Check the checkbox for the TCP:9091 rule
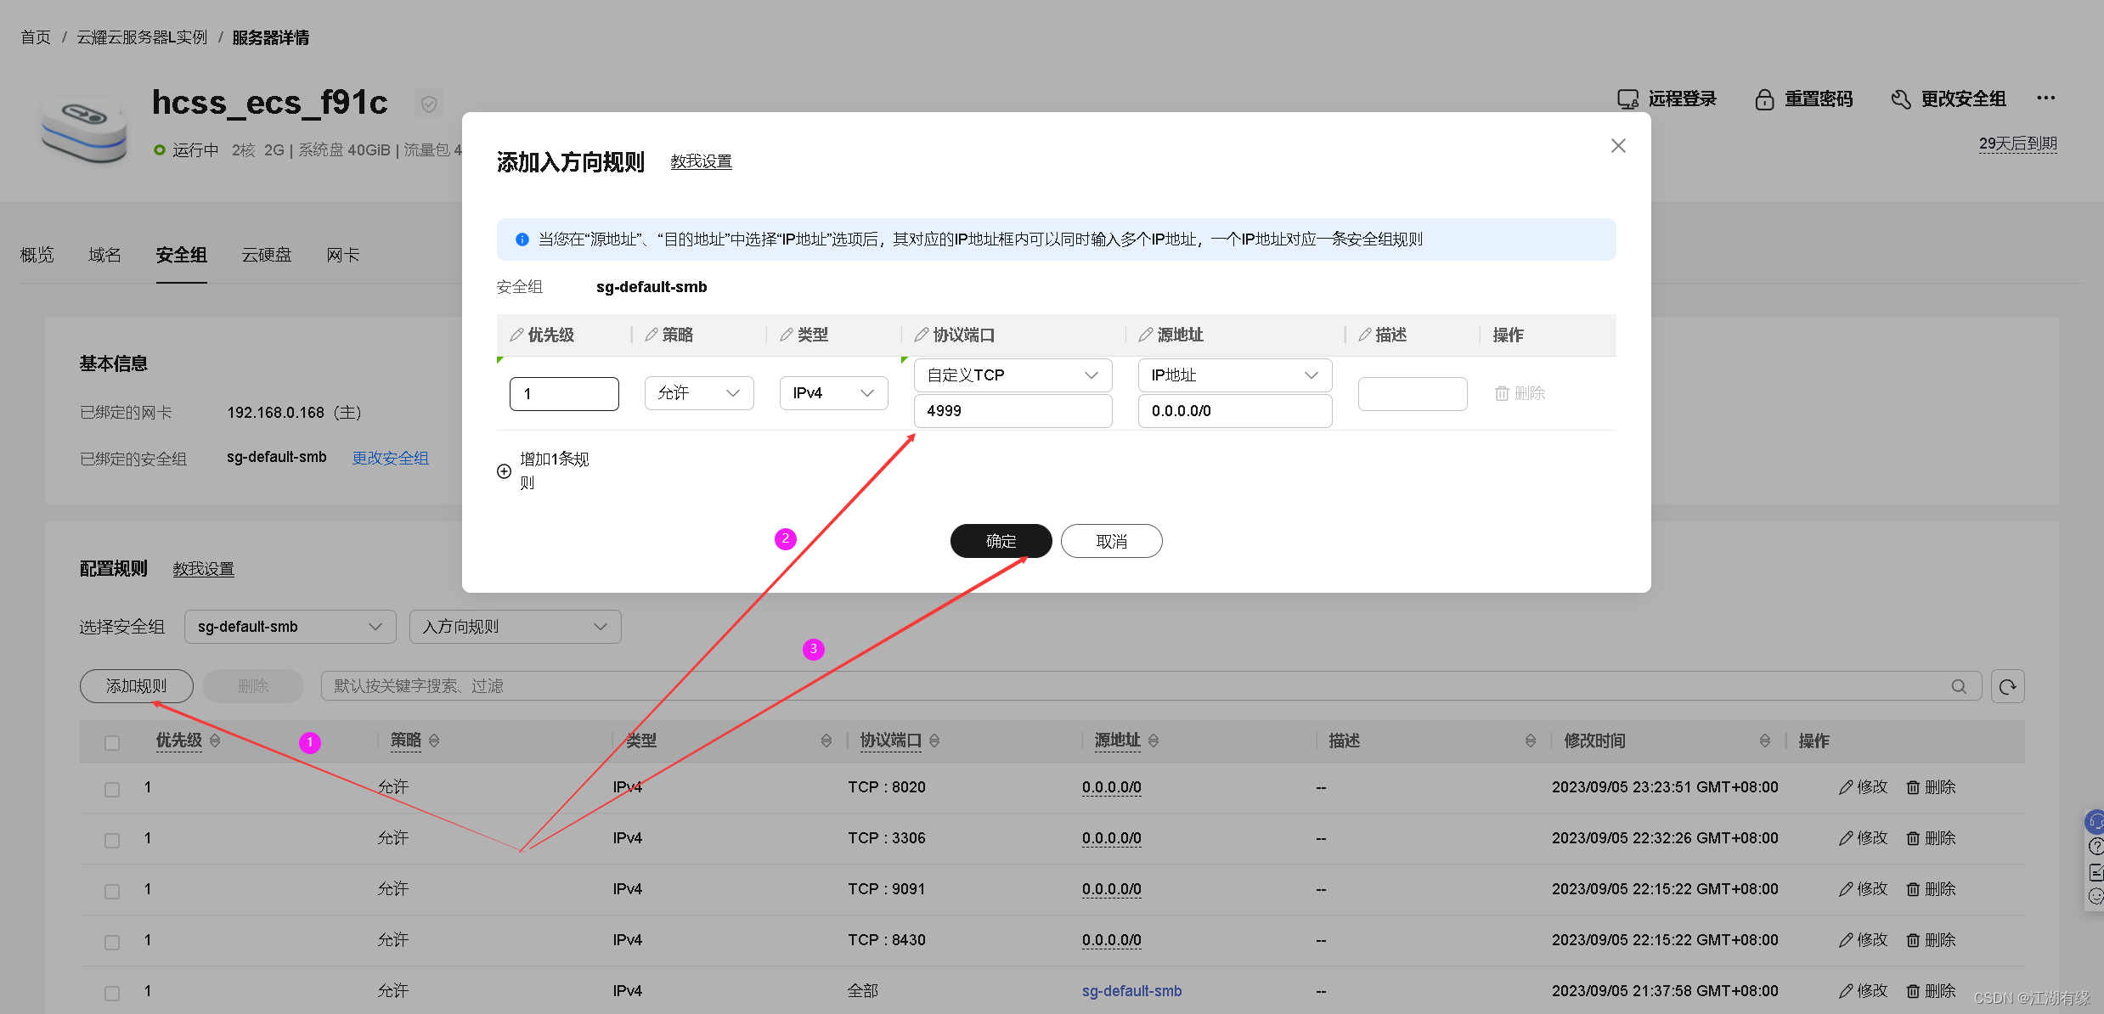The height and width of the screenshot is (1014, 2104). (111, 890)
